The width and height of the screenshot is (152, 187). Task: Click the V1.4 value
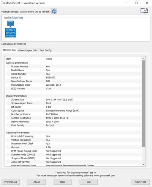pos(48,89)
